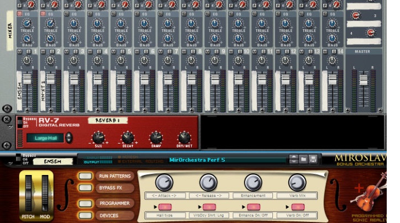This screenshot has height=223, width=400.
Task: Click the MASTER level fader
Action: pyautogui.click(x=364, y=79)
